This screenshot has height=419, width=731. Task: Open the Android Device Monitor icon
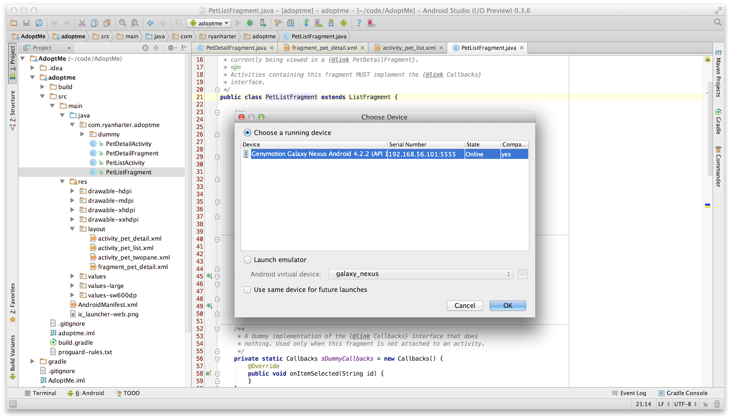(344, 23)
